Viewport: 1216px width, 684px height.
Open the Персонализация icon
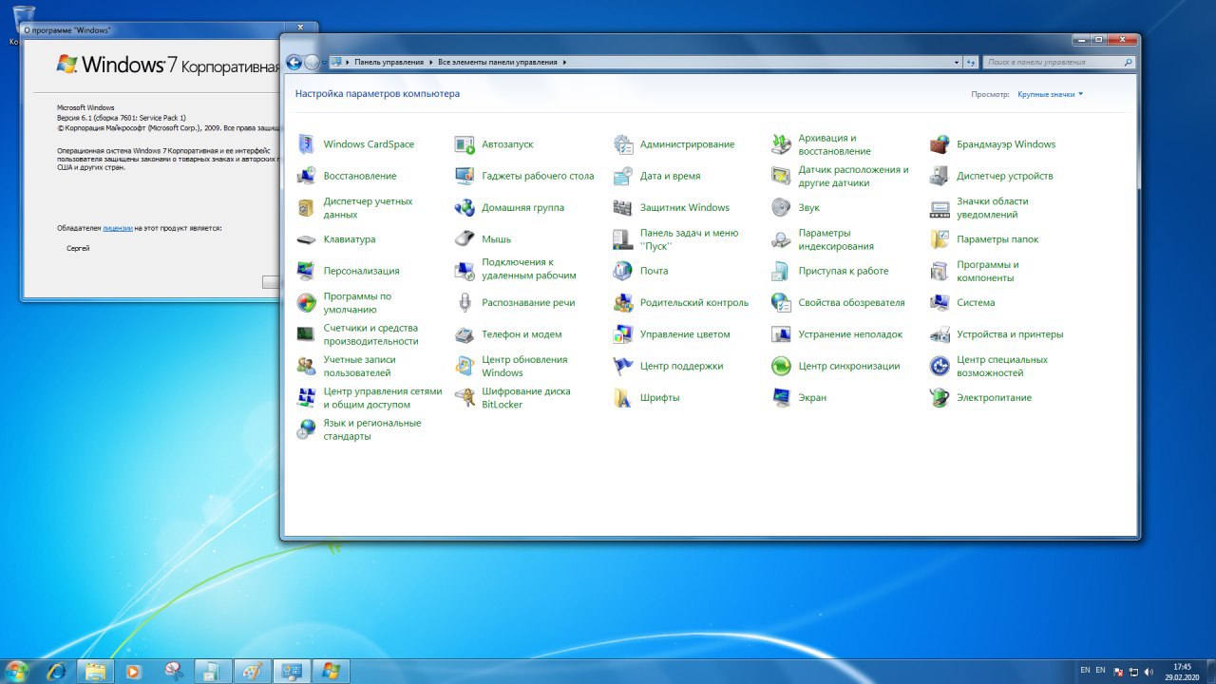(x=306, y=271)
